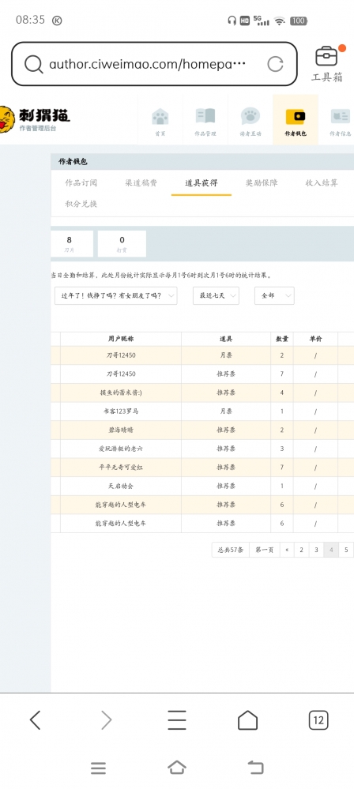Click the 数量 column header

pyautogui.click(x=282, y=339)
